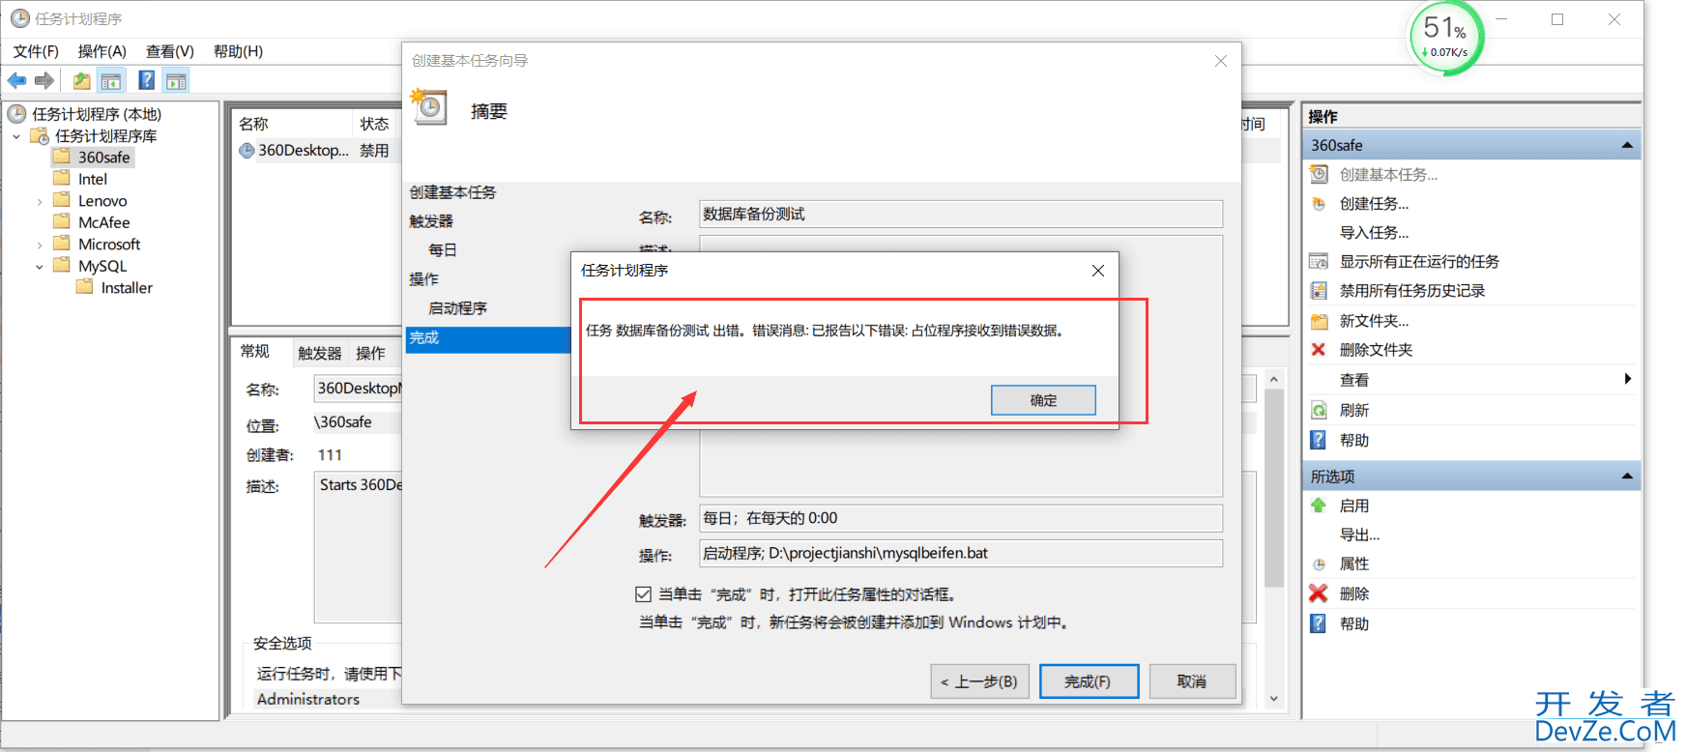Click the up-one-level folder toolbar icon
Viewport: 1686px width, 752px height.
coord(82,80)
